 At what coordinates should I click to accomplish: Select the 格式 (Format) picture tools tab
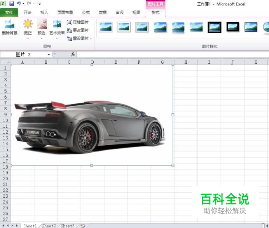[155, 12]
